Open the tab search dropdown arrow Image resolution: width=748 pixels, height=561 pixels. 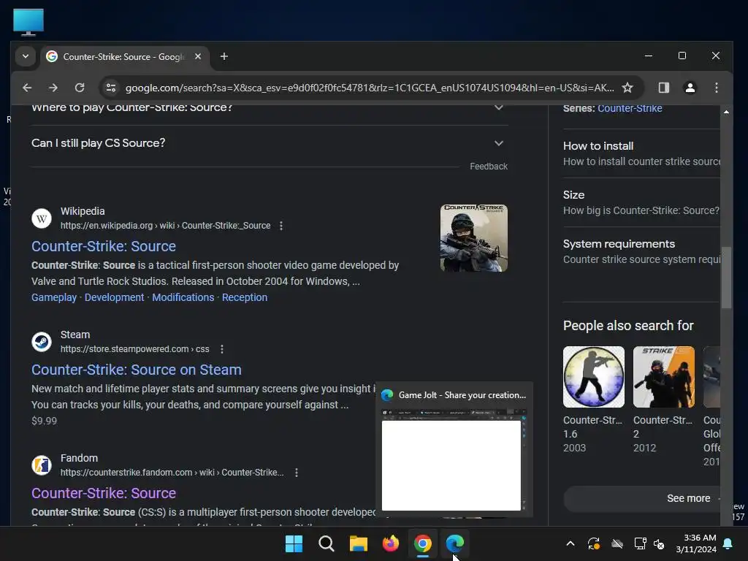point(26,56)
